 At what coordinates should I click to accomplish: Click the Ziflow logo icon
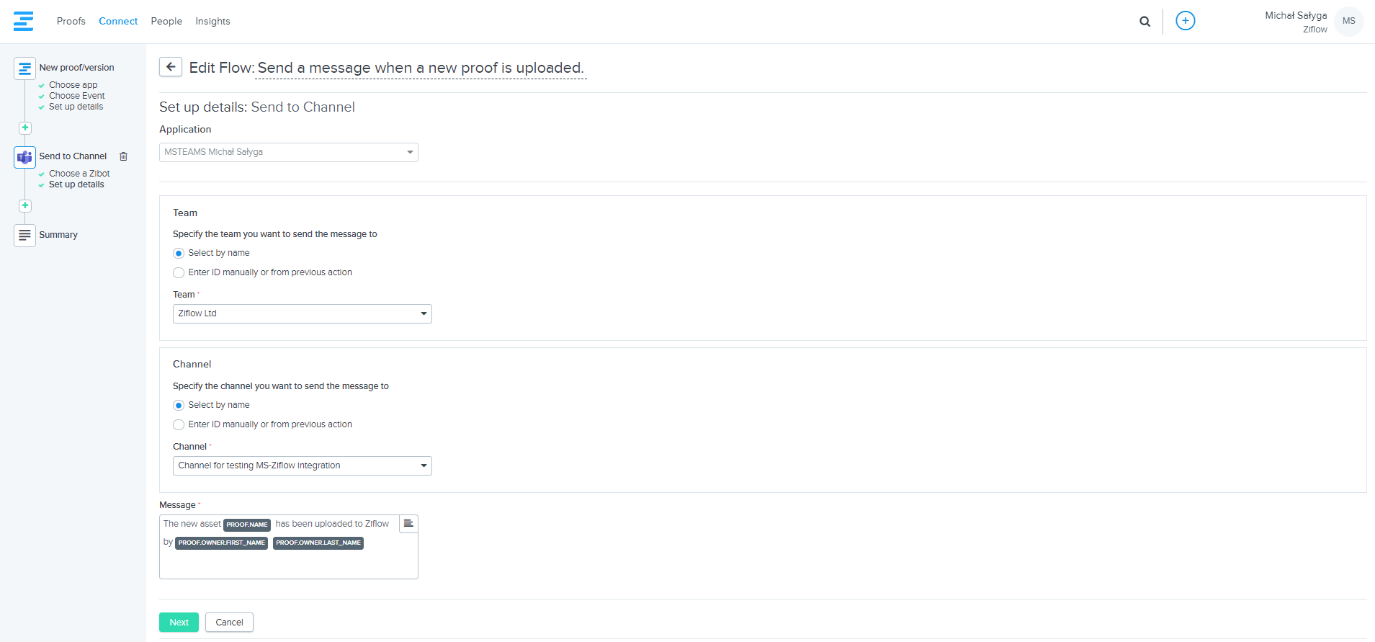pos(23,21)
